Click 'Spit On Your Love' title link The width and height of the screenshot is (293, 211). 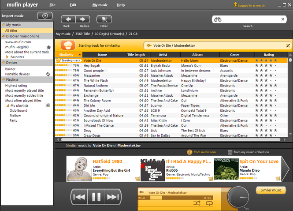pos(259,162)
